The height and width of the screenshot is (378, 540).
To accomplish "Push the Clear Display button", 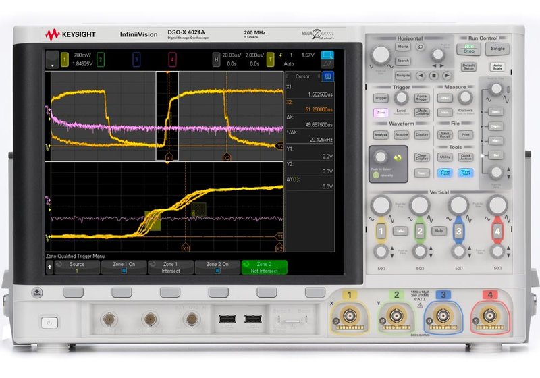I will (x=422, y=157).
